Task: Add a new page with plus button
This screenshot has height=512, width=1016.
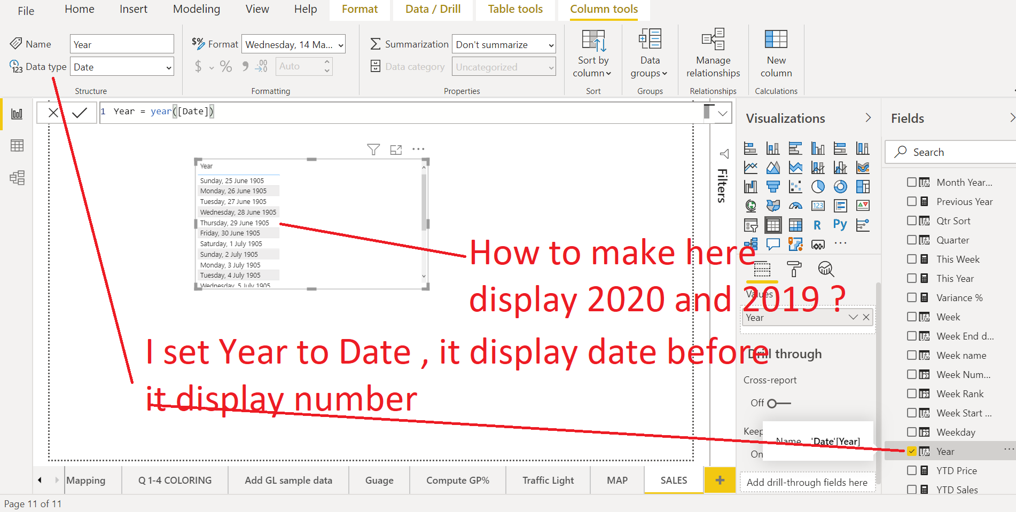Action: (x=720, y=480)
